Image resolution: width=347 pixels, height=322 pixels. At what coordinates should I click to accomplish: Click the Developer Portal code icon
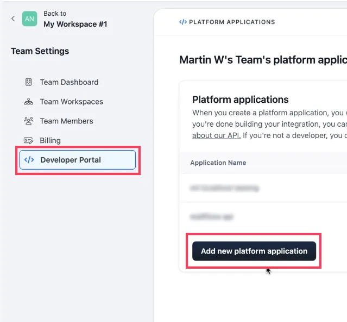(x=29, y=160)
